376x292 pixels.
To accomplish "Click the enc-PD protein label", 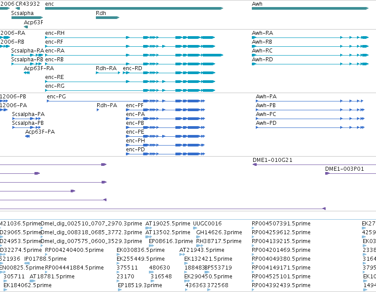I will click(136, 150).
